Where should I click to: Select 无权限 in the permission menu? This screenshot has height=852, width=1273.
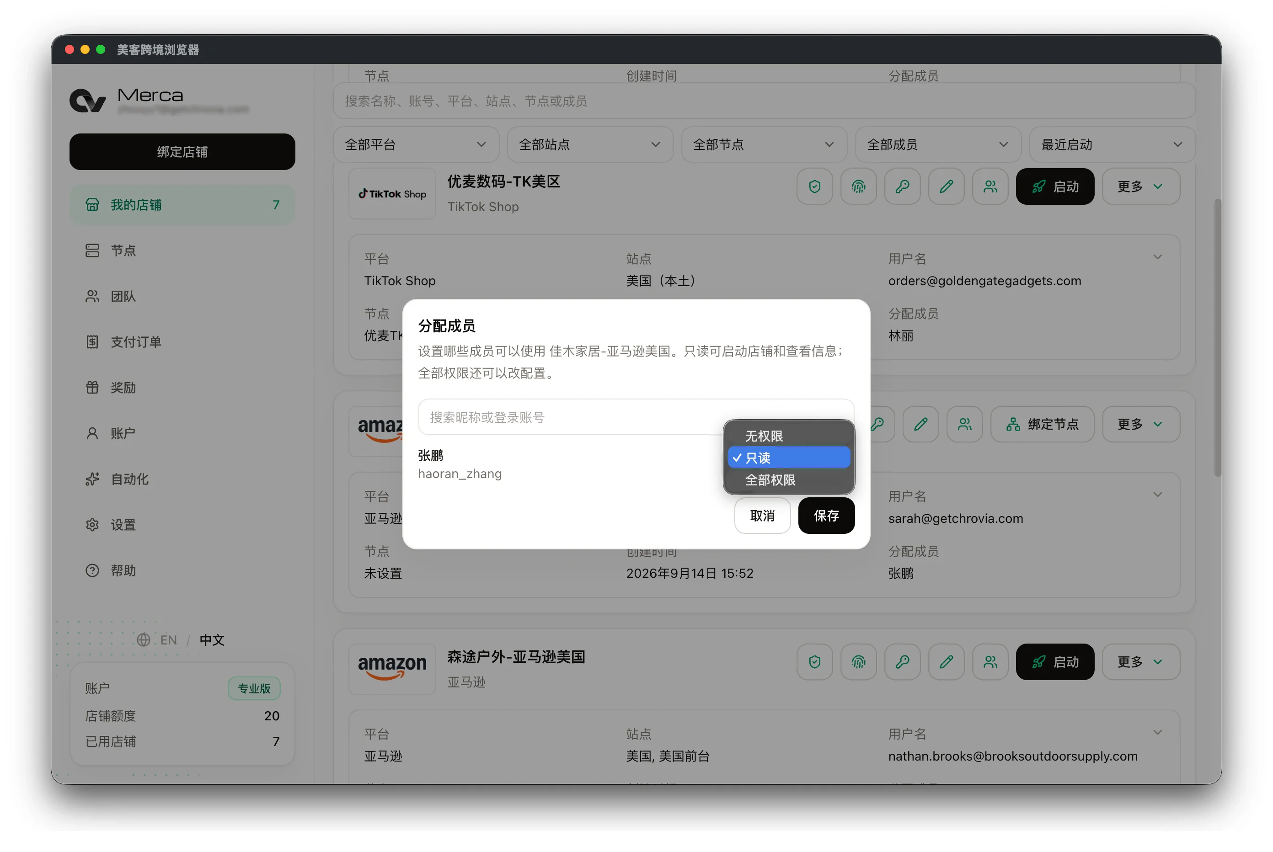(x=789, y=436)
